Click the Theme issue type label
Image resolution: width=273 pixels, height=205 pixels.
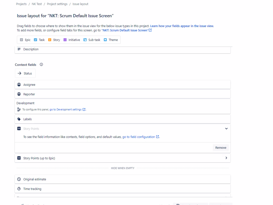[113, 40]
